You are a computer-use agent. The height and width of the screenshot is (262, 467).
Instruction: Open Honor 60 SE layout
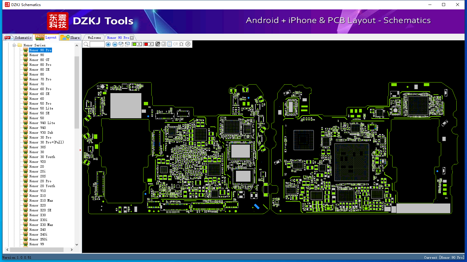point(39,94)
